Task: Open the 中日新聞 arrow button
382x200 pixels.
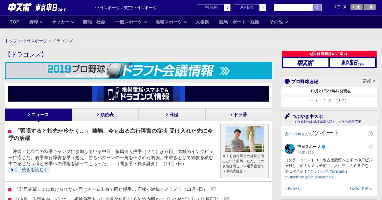Action: [227, 8]
